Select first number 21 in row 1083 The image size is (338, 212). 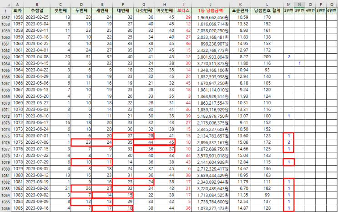61,188
